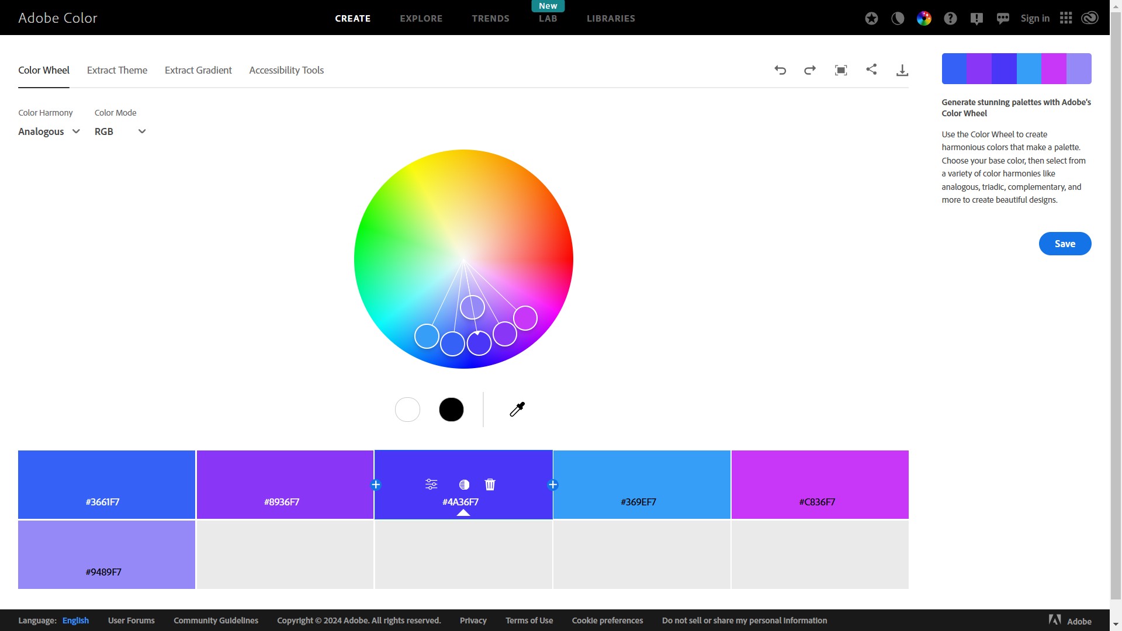Select the #C836F7 magenta swatch
Image resolution: width=1122 pixels, height=631 pixels.
(x=820, y=484)
